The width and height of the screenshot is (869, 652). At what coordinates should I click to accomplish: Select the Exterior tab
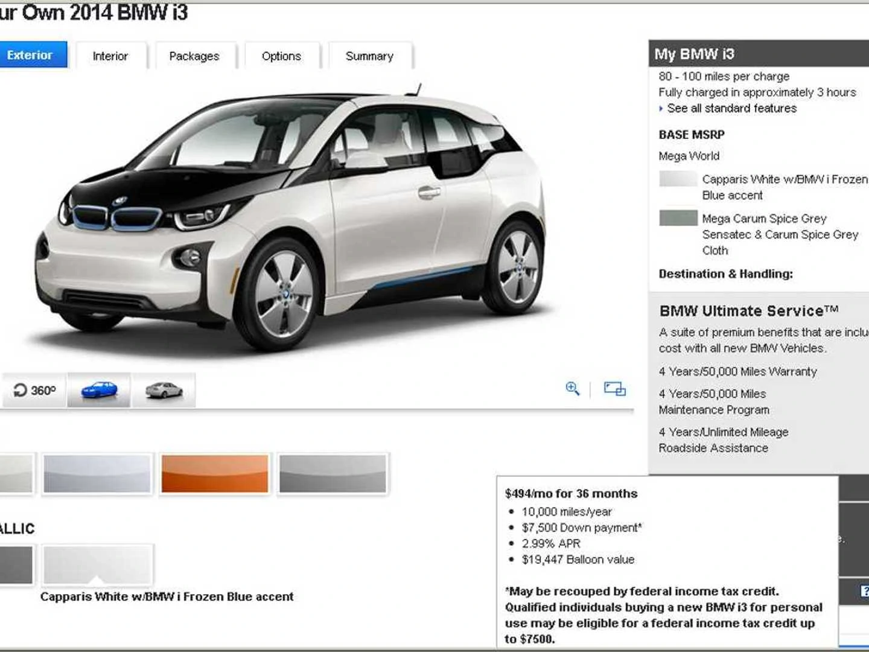[30, 55]
